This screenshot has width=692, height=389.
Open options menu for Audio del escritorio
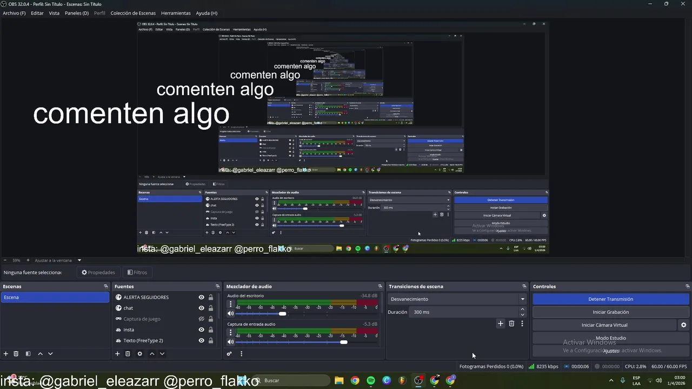tap(230, 304)
